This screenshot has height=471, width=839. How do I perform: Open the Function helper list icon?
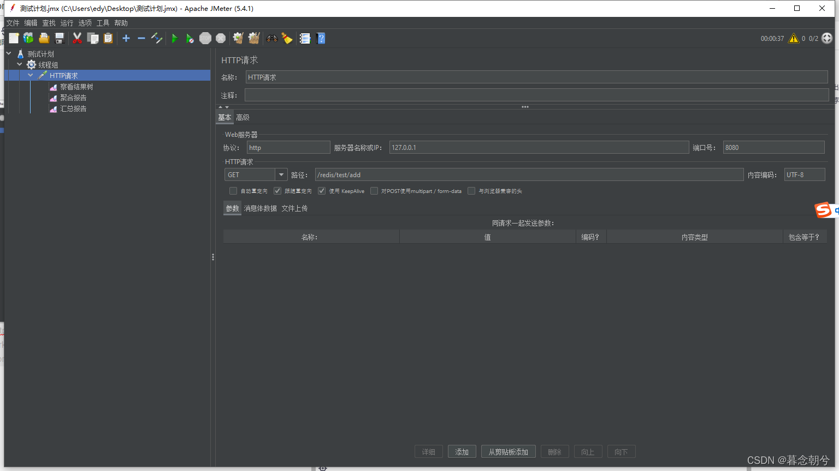point(305,38)
